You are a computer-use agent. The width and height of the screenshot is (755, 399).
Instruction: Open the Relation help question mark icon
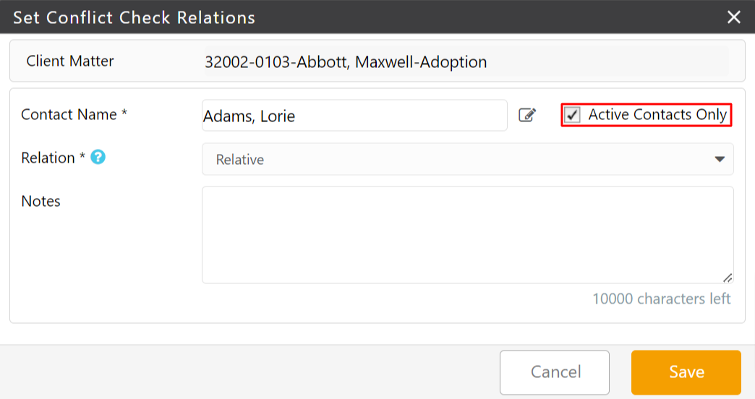[x=98, y=157]
